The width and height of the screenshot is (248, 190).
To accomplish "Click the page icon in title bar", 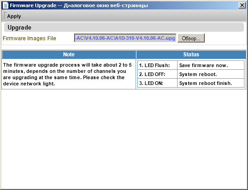I will tap(5, 5).
